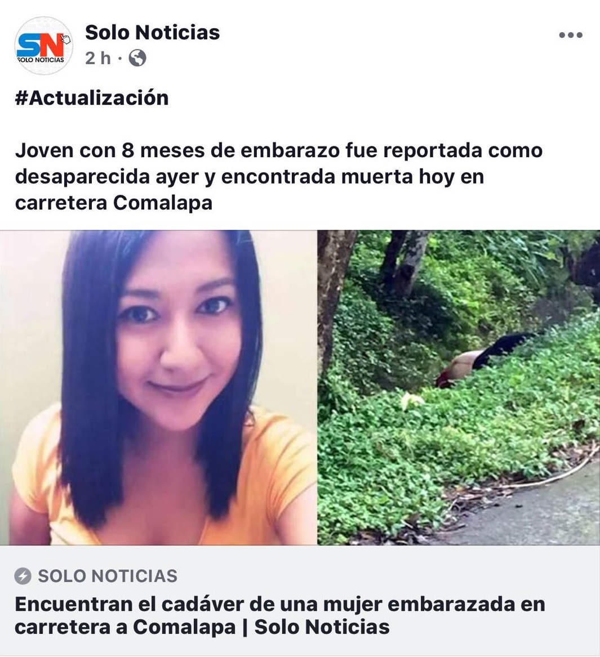The image size is (600, 657).
Task: Open the #Actualización hashtag
Action: (92, 98)
